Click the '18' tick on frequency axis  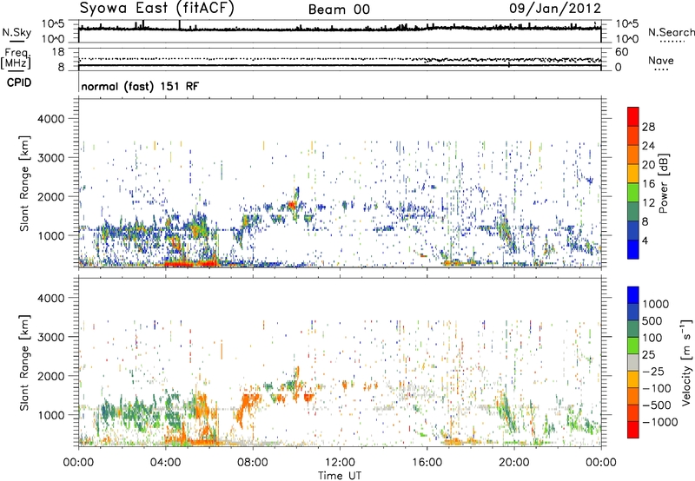click(58, 52)
